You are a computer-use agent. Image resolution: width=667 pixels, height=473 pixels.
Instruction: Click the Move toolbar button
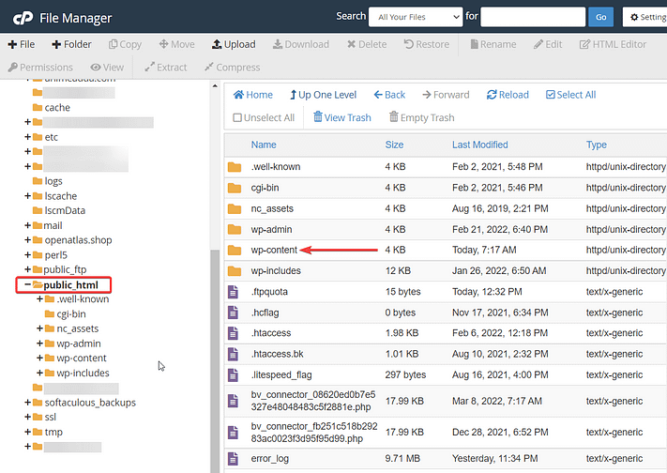coord(176,44)
